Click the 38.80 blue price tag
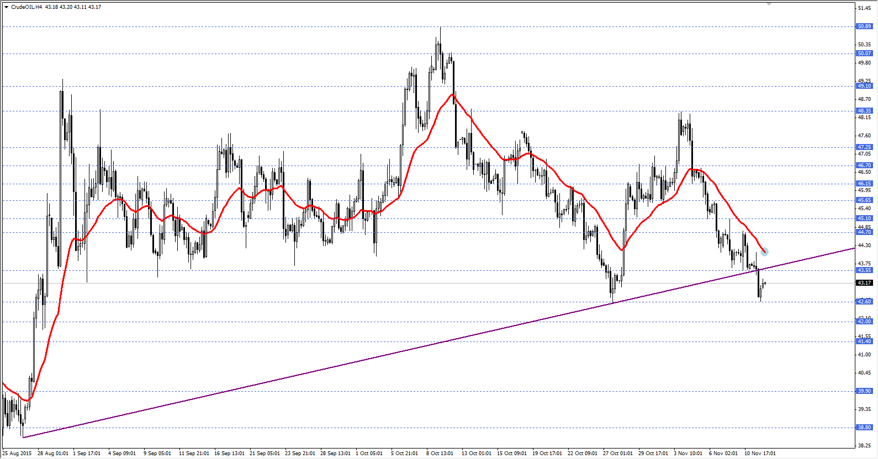 [x=864, y=428]
